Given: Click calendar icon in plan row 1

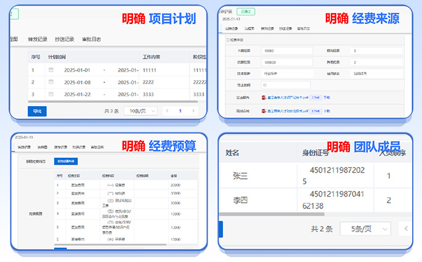Looking at the screenshot, I should [x=51, y=70].
